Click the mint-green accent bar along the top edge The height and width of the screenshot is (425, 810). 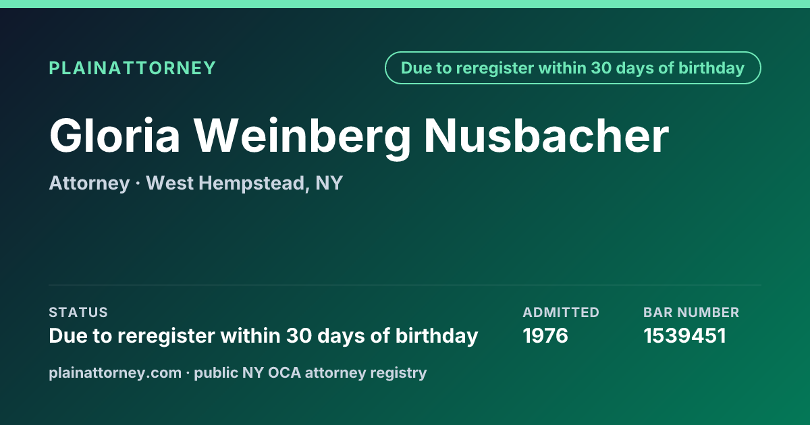click(405, 4)
